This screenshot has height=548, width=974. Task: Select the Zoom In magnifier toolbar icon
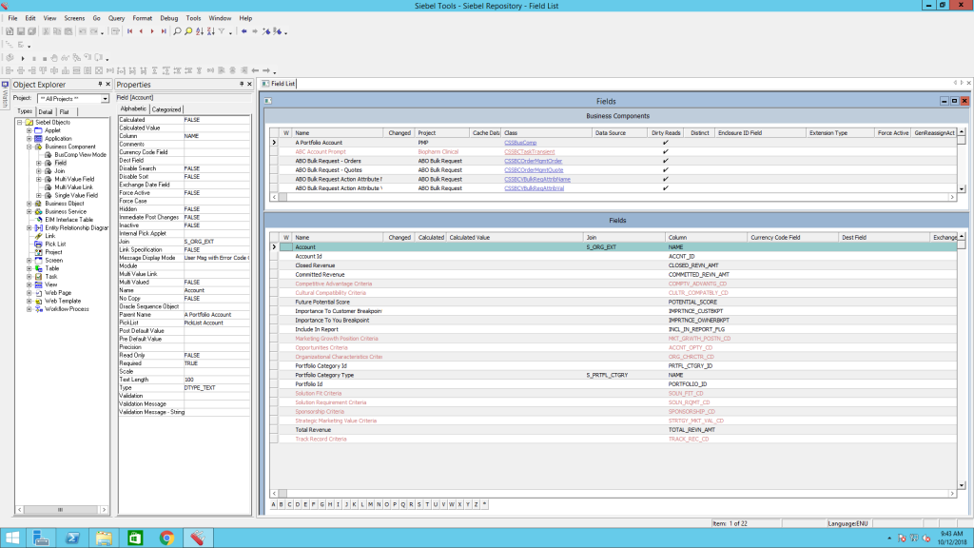coord(188,29)
